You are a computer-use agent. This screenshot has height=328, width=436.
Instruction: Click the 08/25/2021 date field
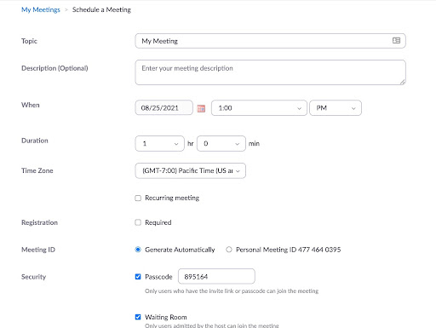[164, 108]
